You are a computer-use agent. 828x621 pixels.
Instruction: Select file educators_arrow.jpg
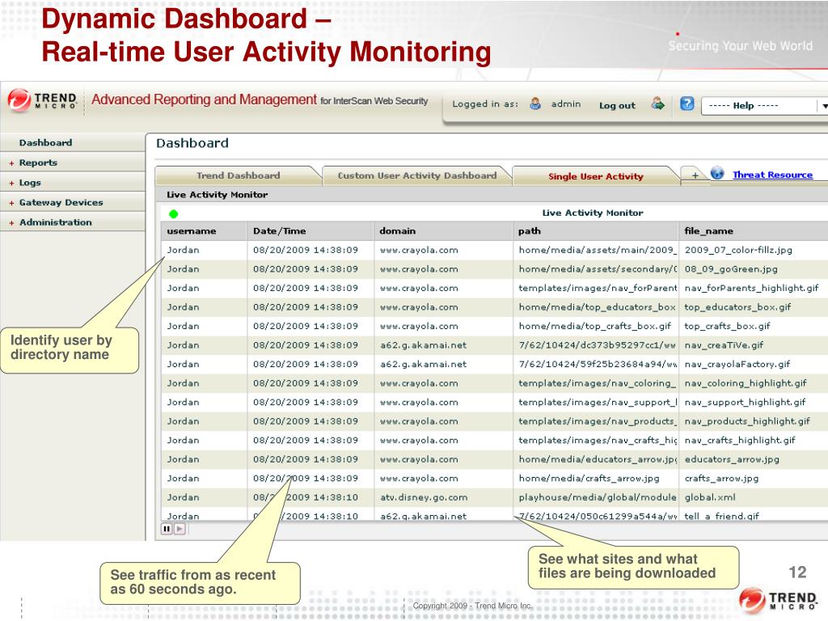(x=732, y=459)
